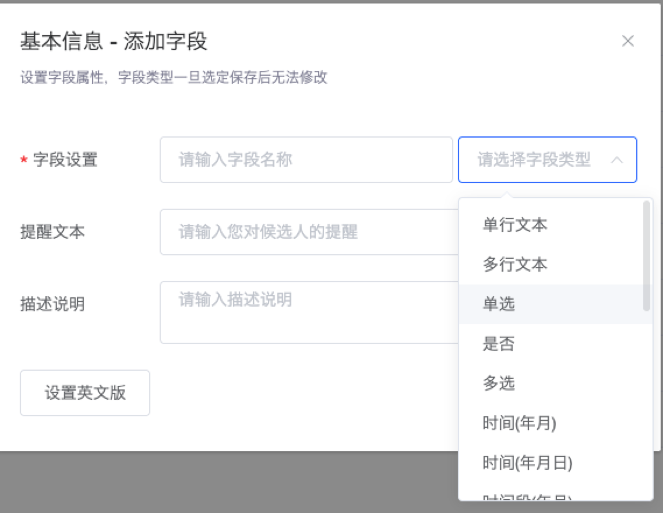
Task: Select 单行文本 from the type list
Action: (515, 225)
